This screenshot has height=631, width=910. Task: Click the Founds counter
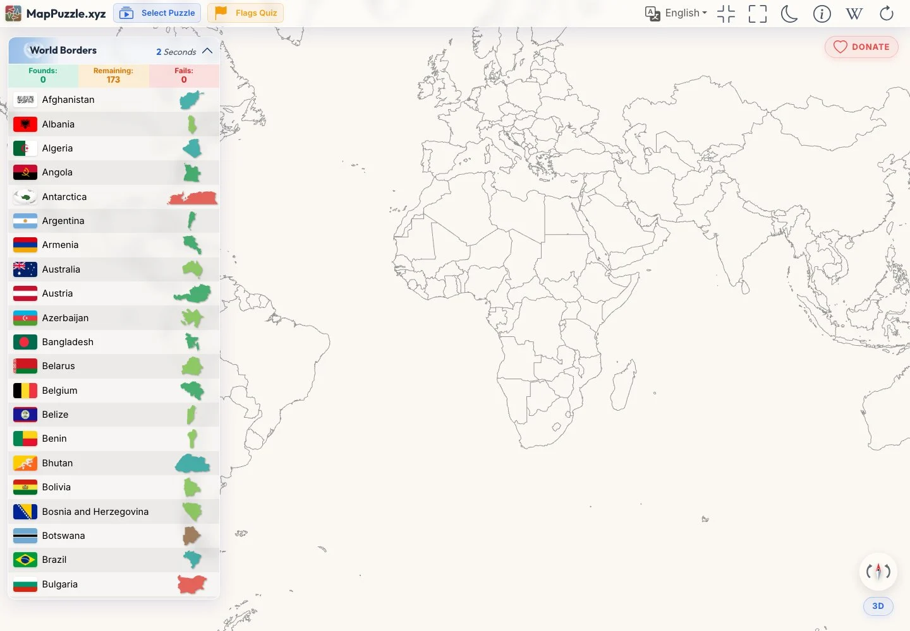(x=43, y=75)
